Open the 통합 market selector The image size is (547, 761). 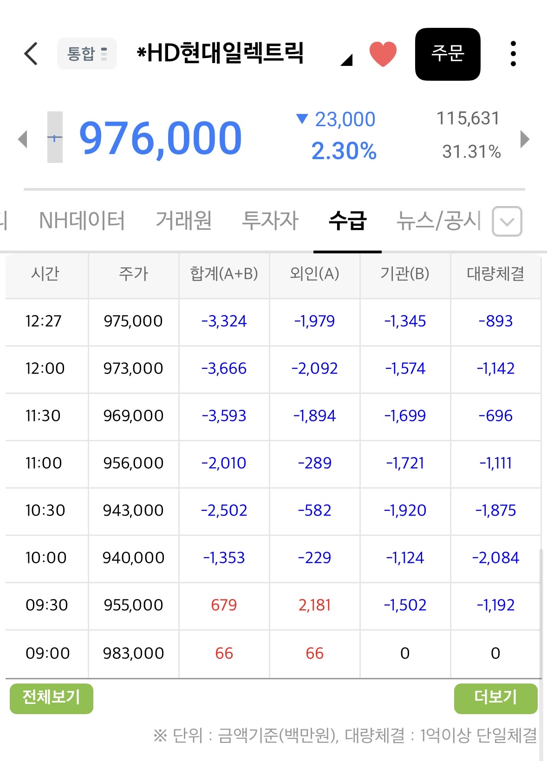click(87, 54)
